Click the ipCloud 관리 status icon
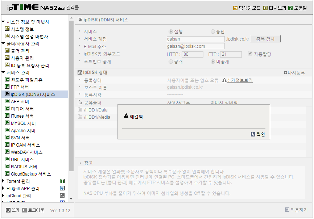The height and width of the screenshot is (219, 314). [x=62, y=195]
